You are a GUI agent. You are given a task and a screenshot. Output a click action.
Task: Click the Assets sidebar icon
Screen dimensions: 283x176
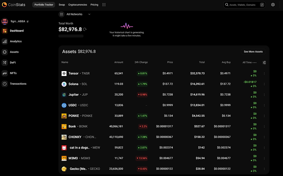(x=5, y=52)
